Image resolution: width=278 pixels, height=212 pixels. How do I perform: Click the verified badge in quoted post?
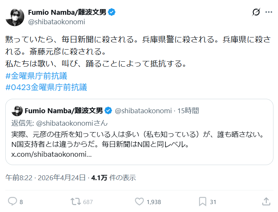(108, 111)
